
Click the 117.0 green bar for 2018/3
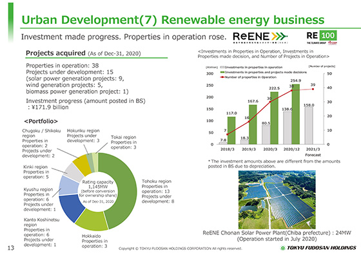(x=231, y=130)
